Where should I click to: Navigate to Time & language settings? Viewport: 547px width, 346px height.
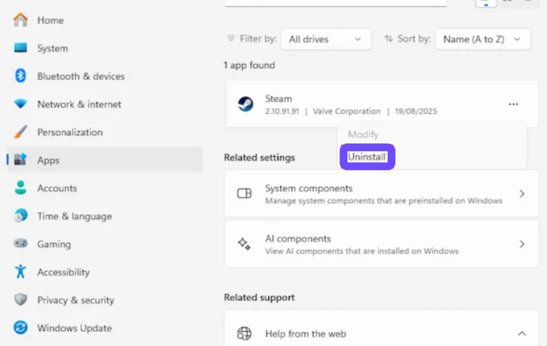74,216
